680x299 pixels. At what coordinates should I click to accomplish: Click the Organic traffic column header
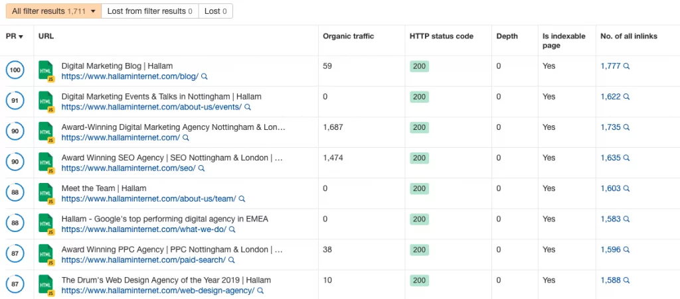click(x=348, y=36)
